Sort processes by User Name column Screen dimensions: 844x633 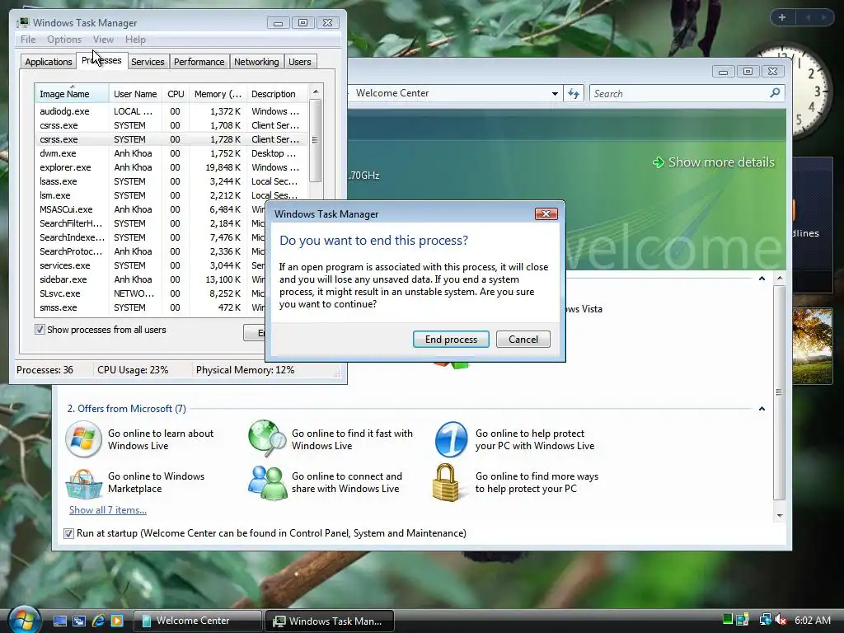[x=135, y=94]
